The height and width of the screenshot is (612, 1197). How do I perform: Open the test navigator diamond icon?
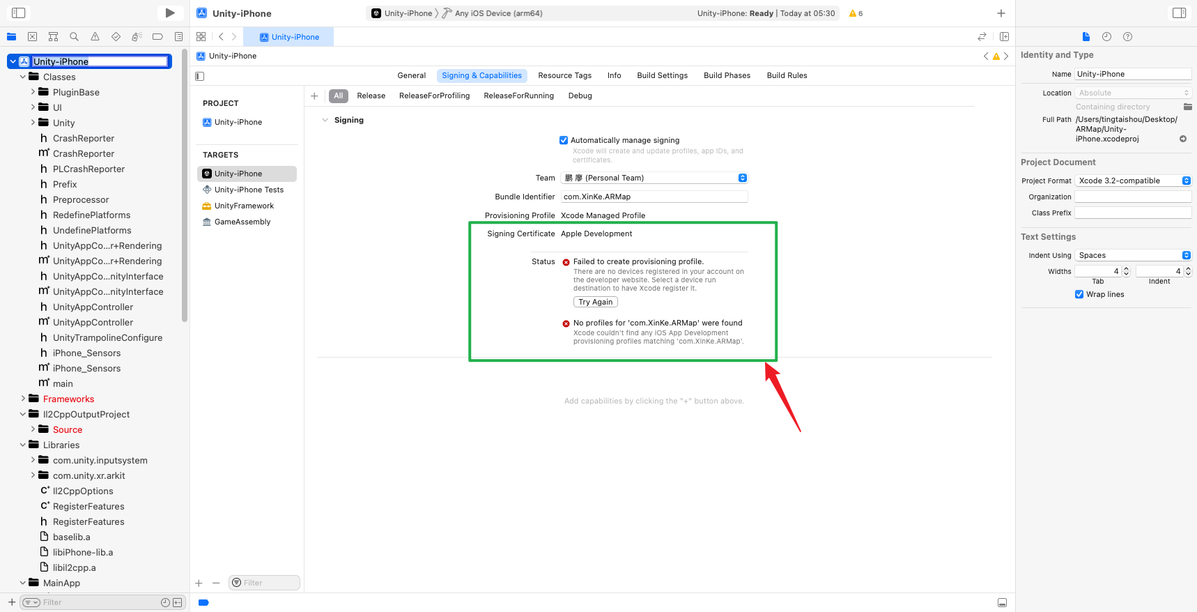pyautogui.click(x=116, y=36)
